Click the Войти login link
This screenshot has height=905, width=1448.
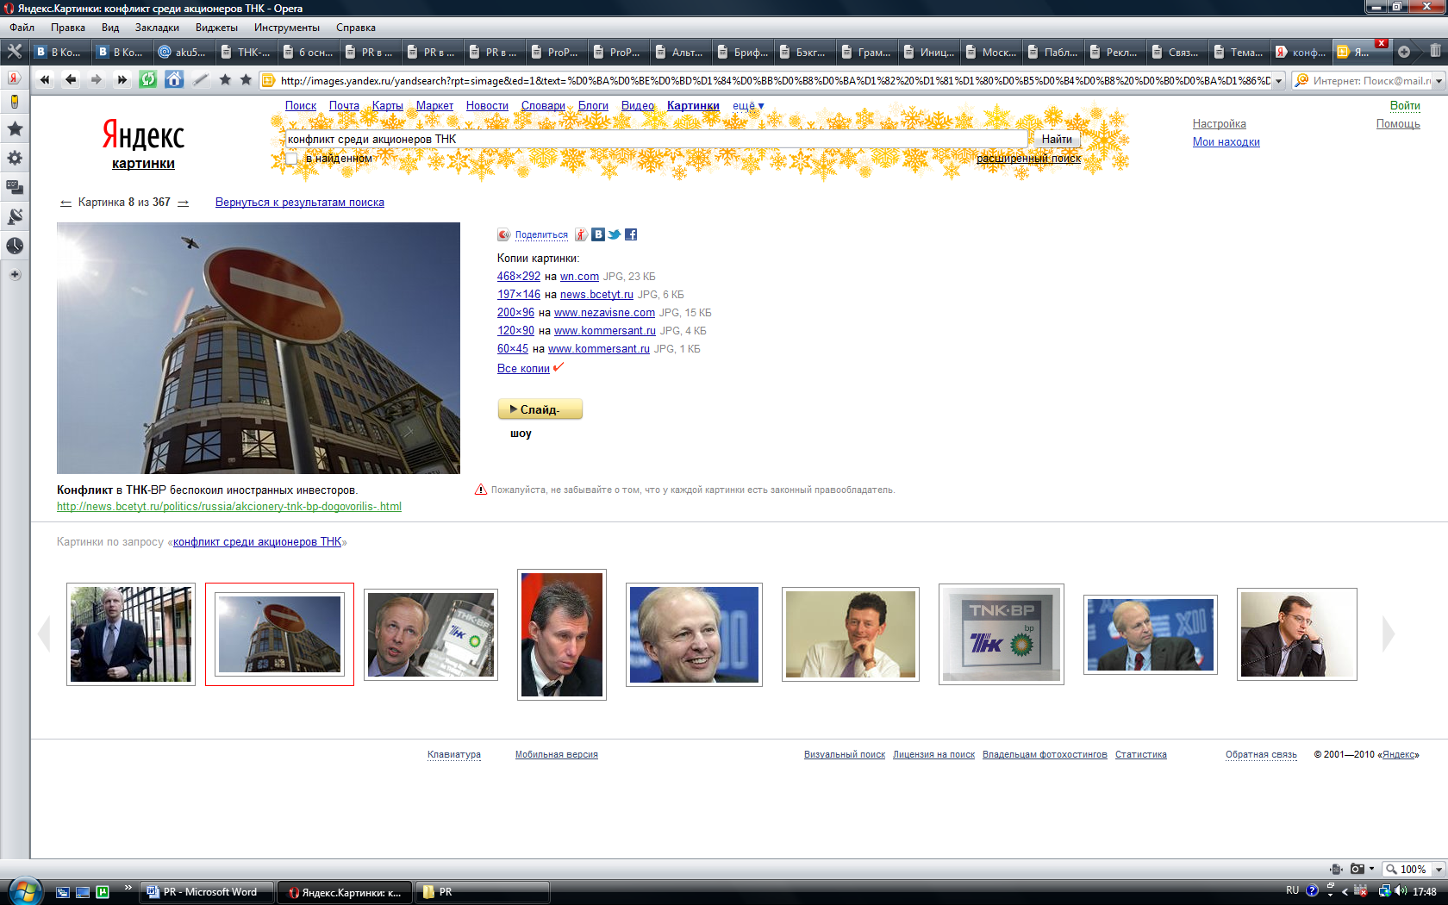(1405, 106)
